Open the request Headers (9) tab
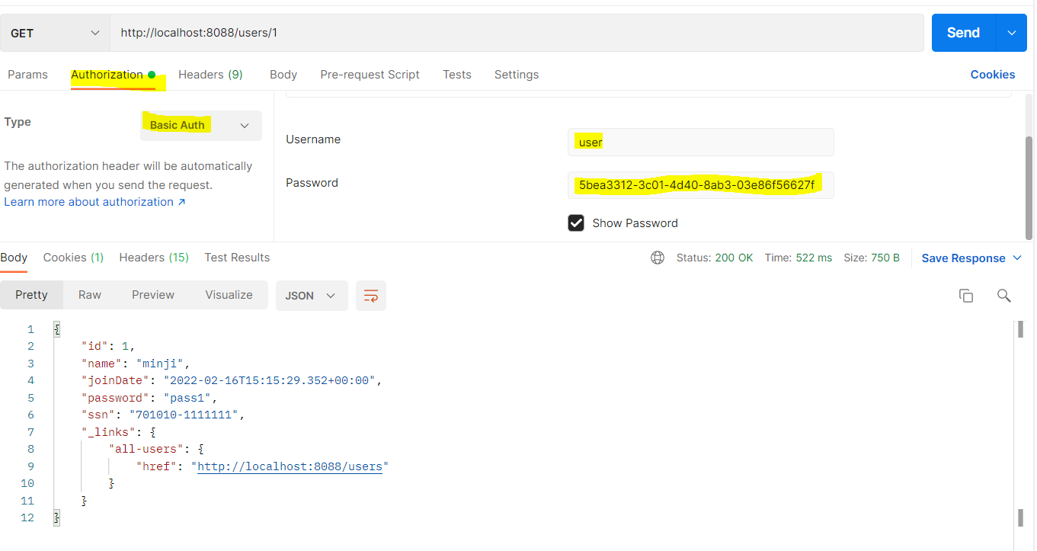The height and width of the screenshot is (551, 1037). [x=210, y=75]
